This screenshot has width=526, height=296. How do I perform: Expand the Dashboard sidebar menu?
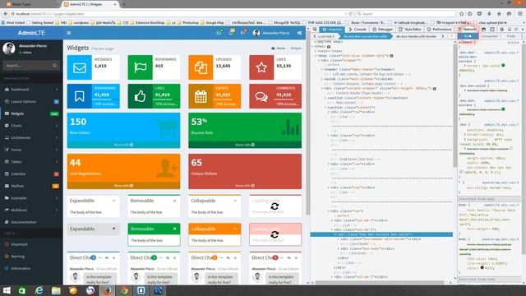pos(31,90)
